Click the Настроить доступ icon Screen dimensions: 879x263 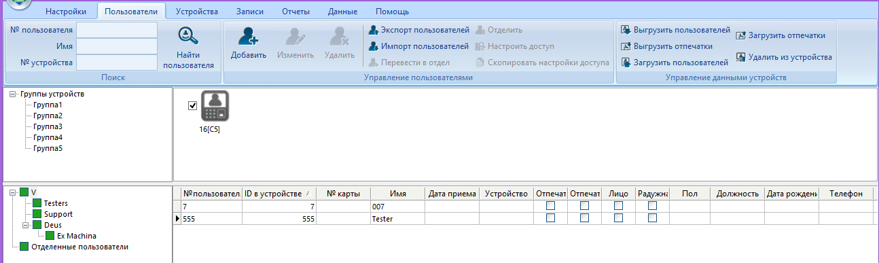pyautogui.click(x=480, y=46)
